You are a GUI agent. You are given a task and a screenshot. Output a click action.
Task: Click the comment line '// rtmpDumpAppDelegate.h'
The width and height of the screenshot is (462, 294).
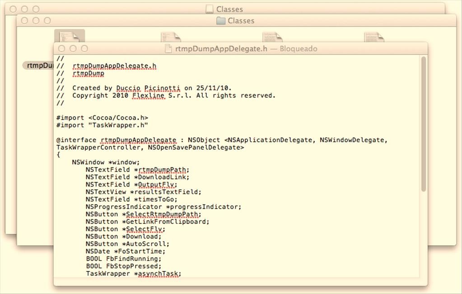pos(107,66)
